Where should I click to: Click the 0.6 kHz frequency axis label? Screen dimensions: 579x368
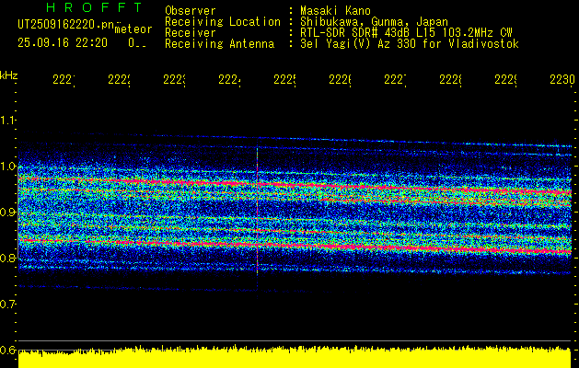pos(8,350)
